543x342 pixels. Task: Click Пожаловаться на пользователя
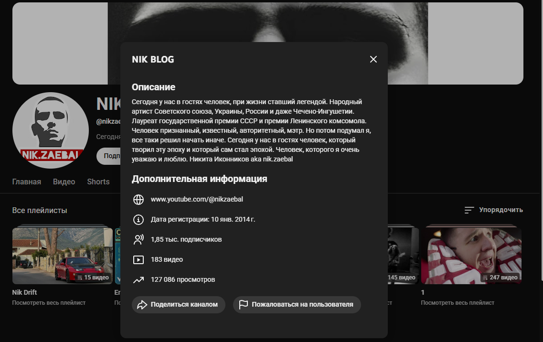[x=297, y=304]
